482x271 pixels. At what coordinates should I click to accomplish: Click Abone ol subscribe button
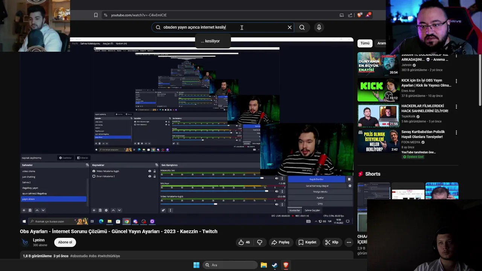[x=65, y=242]
